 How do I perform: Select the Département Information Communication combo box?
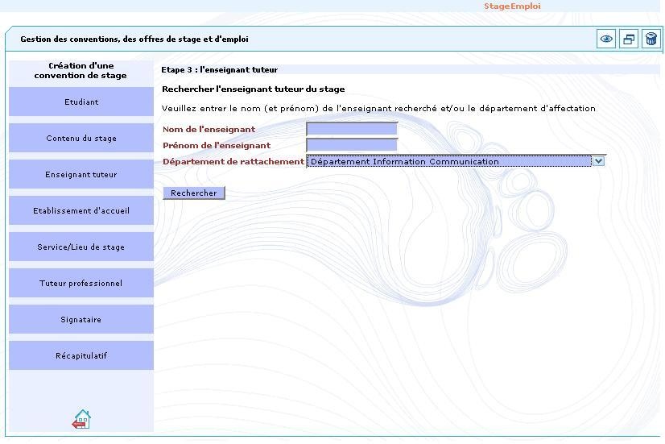[x=449, y=161]
